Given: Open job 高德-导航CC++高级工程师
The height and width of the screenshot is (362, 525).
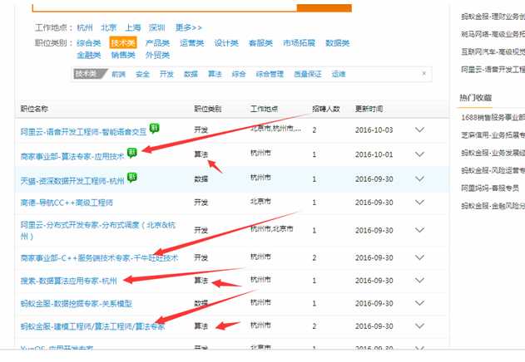Looking at the screenshot, I should click(x=67, y=203).
